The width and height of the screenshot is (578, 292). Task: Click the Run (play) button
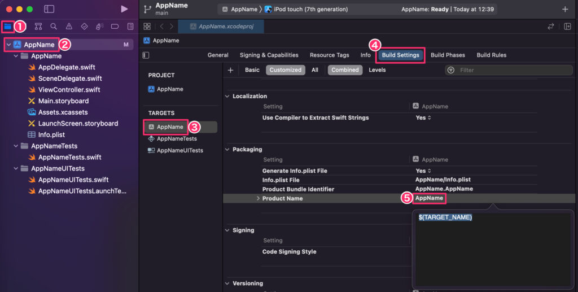(x=124, y=9)
